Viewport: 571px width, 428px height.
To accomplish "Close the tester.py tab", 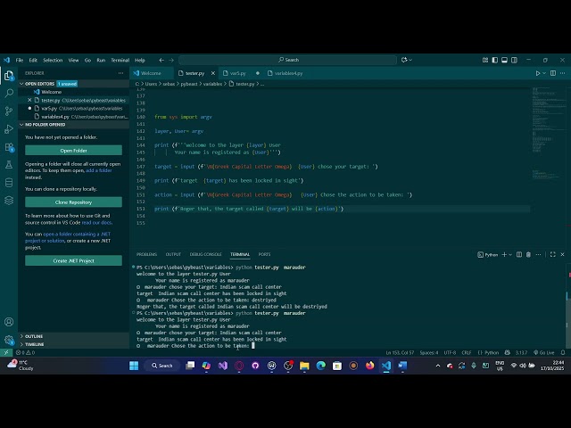I will [213, 73].
